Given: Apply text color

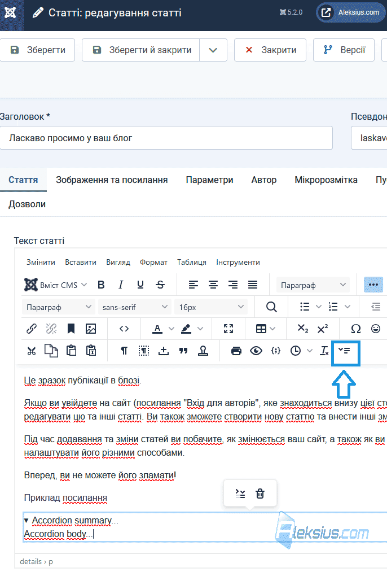Looking at the screenshot, I should point(157,329).
